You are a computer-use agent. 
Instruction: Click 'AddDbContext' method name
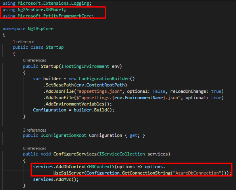(x=71, y=167)
